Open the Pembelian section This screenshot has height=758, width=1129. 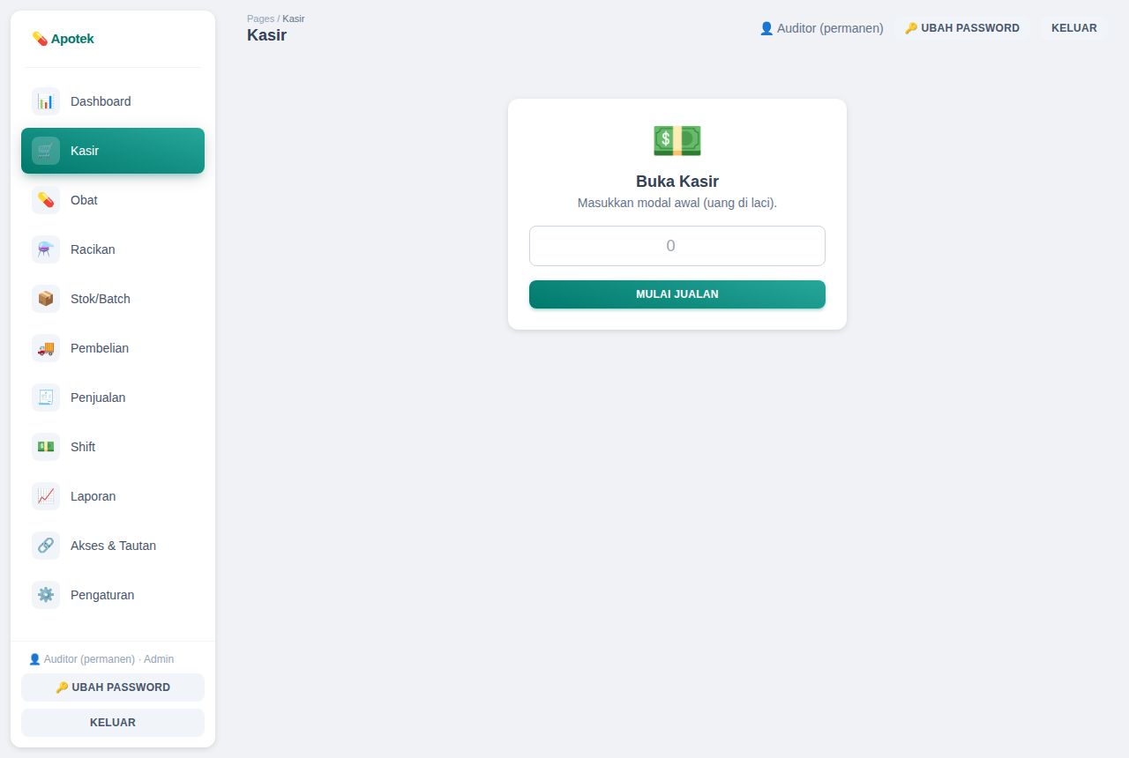click(x=113, y=348)
